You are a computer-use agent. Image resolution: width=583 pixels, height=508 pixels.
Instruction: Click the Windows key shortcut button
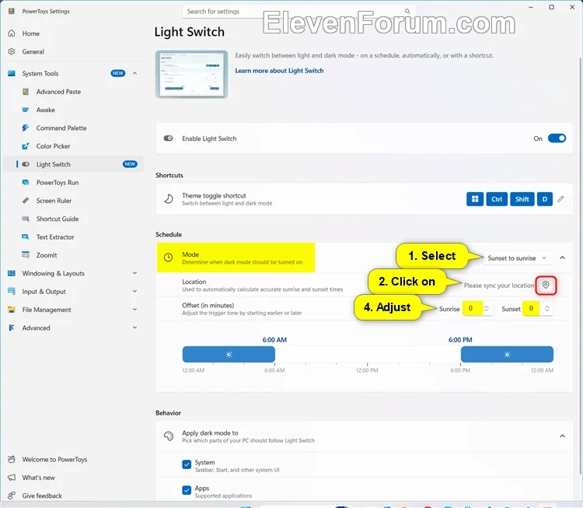point(475,199)
